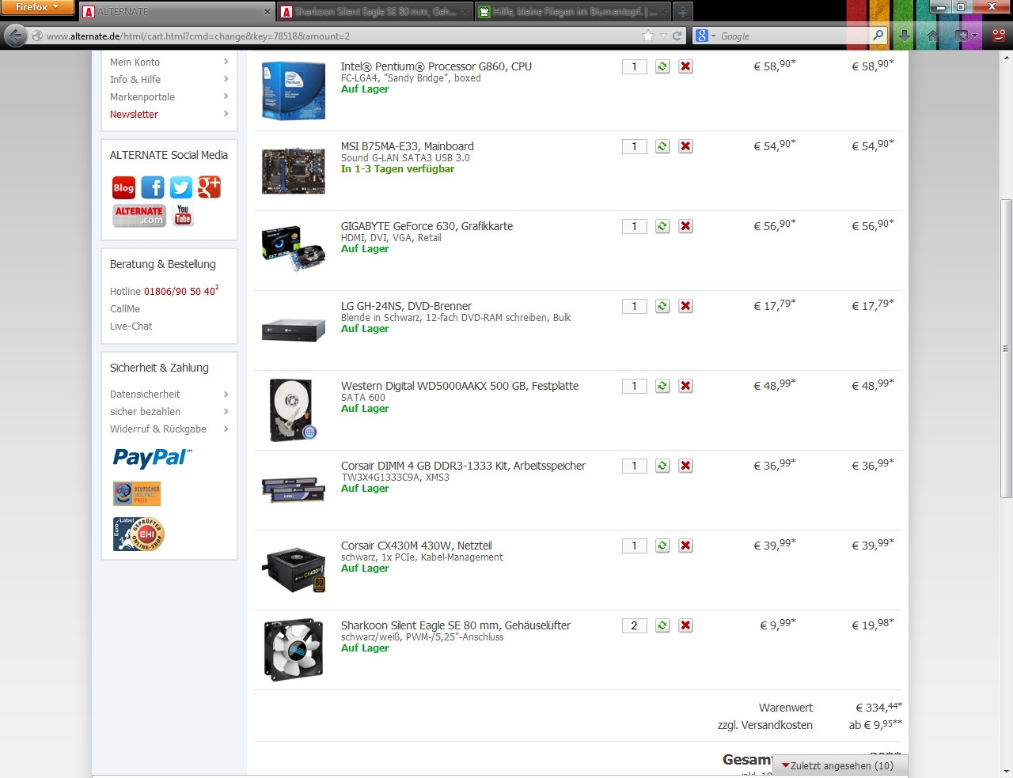Viewport: 1013px width, 778px height.
Task: Edit quantity field for Sharkoon fan
Action: click(x=635, y=625)
